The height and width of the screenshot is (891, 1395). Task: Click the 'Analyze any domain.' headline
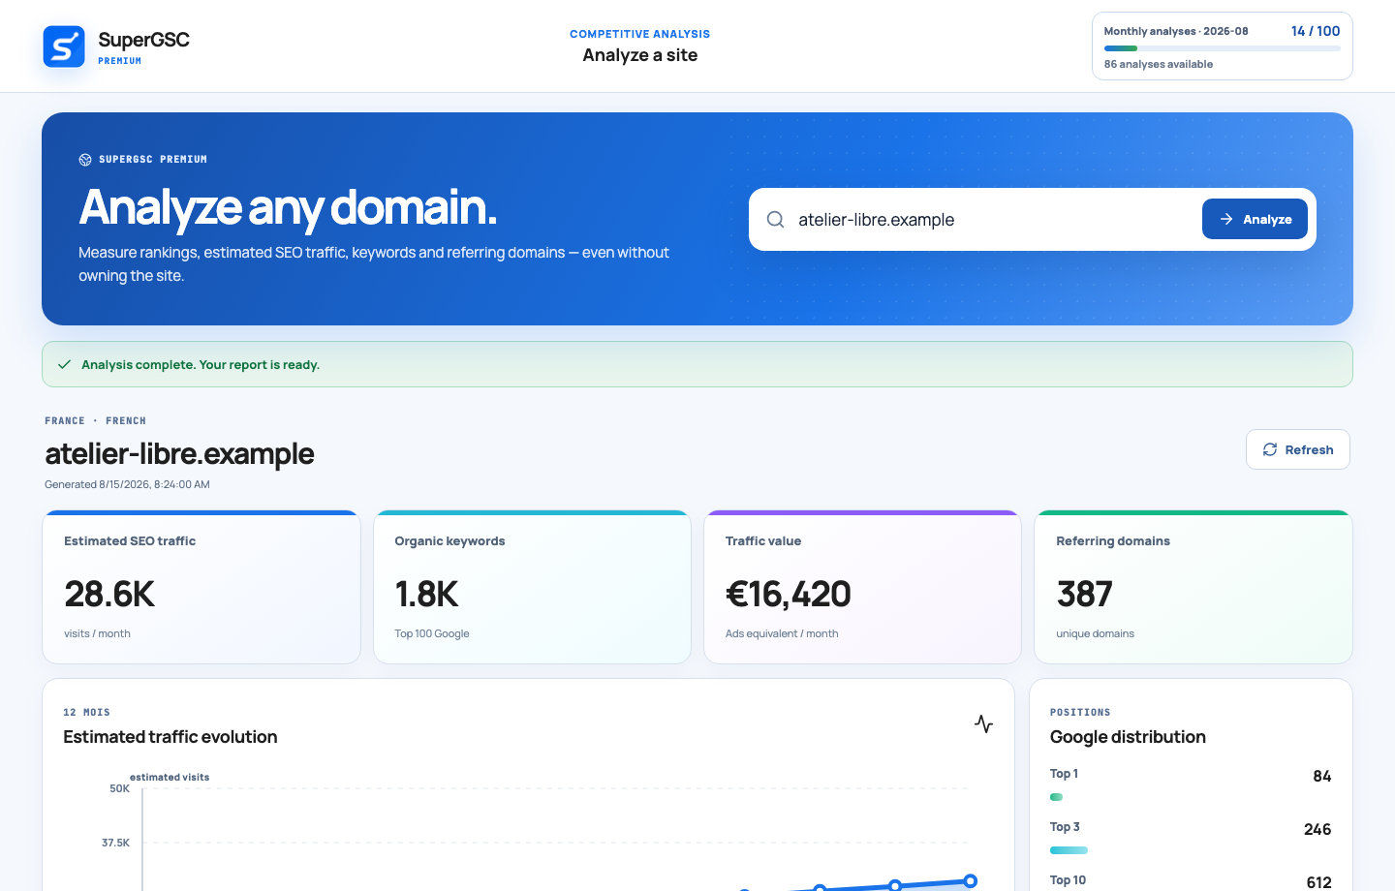click(288, 207)
